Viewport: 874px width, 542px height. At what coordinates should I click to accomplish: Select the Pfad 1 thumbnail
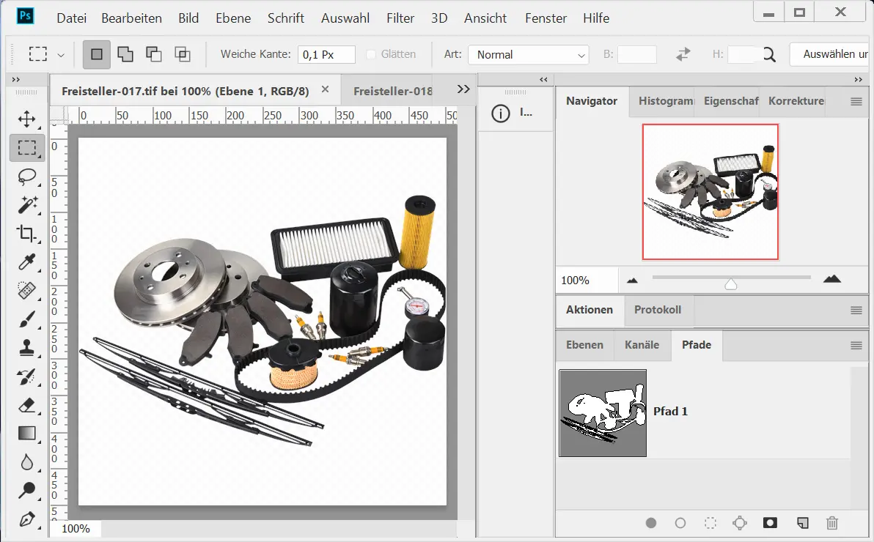[603, 413]
